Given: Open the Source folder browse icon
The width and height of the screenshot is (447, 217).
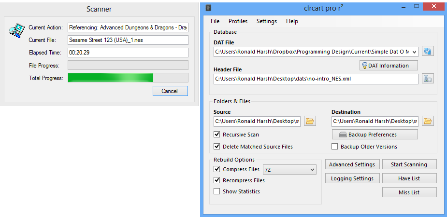Looking at the screenshot, I should click(x=310, y=121).
